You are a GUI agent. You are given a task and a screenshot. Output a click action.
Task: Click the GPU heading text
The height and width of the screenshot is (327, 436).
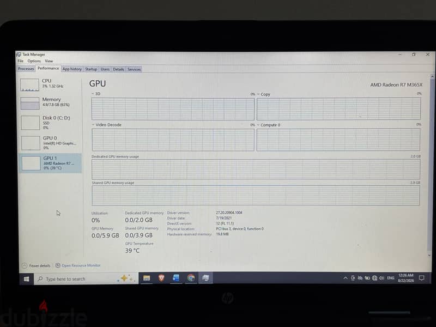coord(98,84)
